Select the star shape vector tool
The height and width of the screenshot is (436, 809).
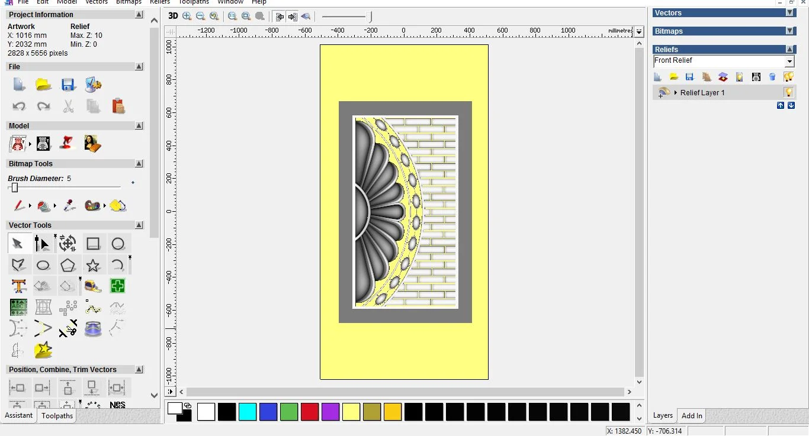pos(93,265)
